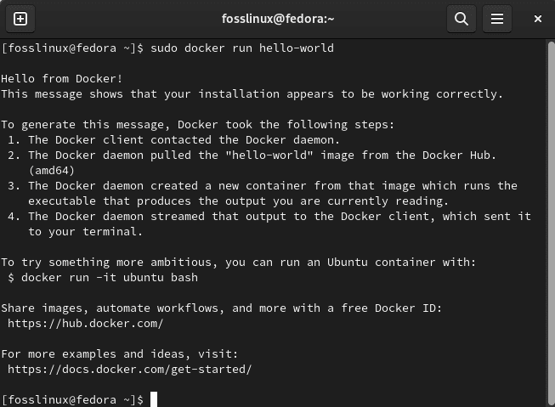Click the 'Hello from Docker!' line
Screen dimensions: 555x407
click(62, 78)
